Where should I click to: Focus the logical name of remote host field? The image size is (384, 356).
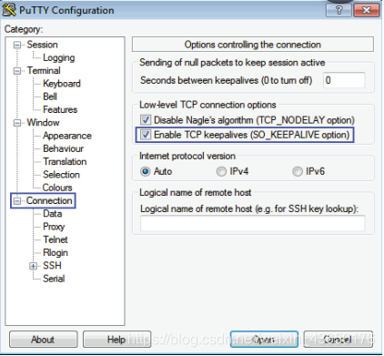coord(252,224)
